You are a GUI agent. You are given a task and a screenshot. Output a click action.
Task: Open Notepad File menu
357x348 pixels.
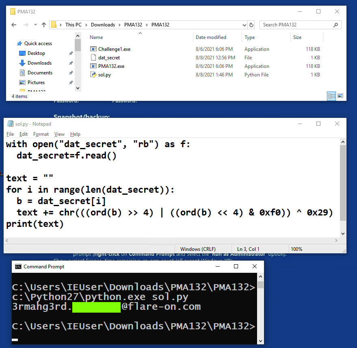pyautogui.click(x=10, y=134)
